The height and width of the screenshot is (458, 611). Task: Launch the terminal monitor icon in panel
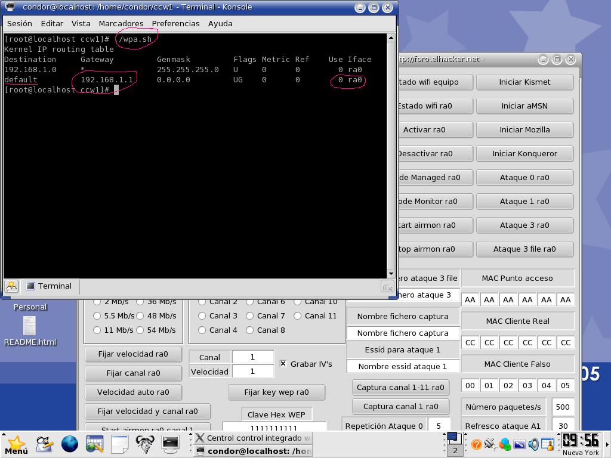[170, 444]
